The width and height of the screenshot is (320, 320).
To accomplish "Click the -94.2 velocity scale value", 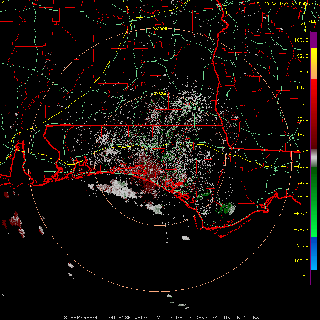I will click(x=301, y=245).
